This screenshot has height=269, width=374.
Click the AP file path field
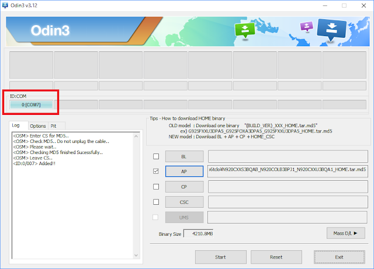click(288, 172)
